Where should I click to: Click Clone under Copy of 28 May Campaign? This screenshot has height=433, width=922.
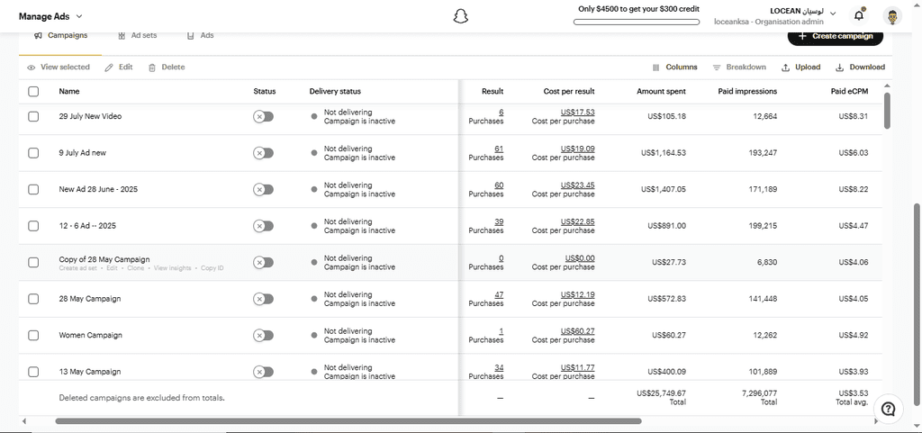click(x=136, y=268)
